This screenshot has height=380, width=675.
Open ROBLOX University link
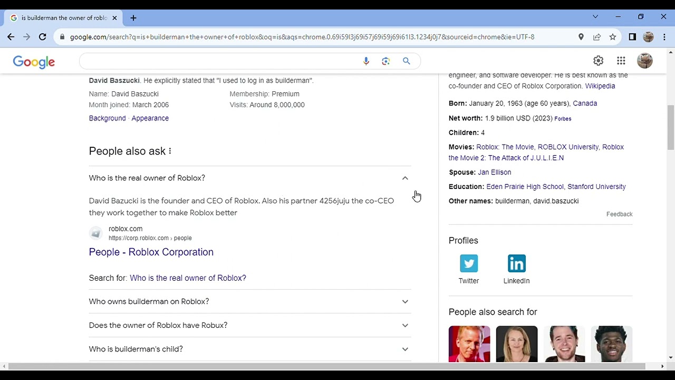568,147
